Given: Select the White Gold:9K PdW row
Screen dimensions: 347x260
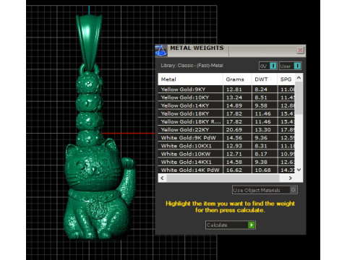Looking at the screenshot, I should (x=226, y=138).
